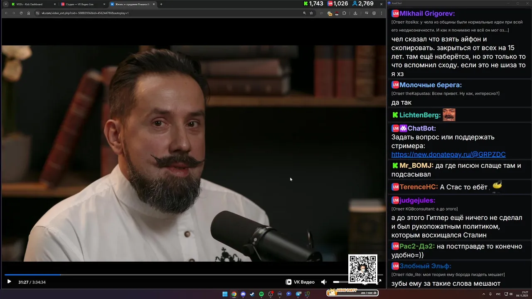Click the total viewers count 2,769

[x=363, y=4]
